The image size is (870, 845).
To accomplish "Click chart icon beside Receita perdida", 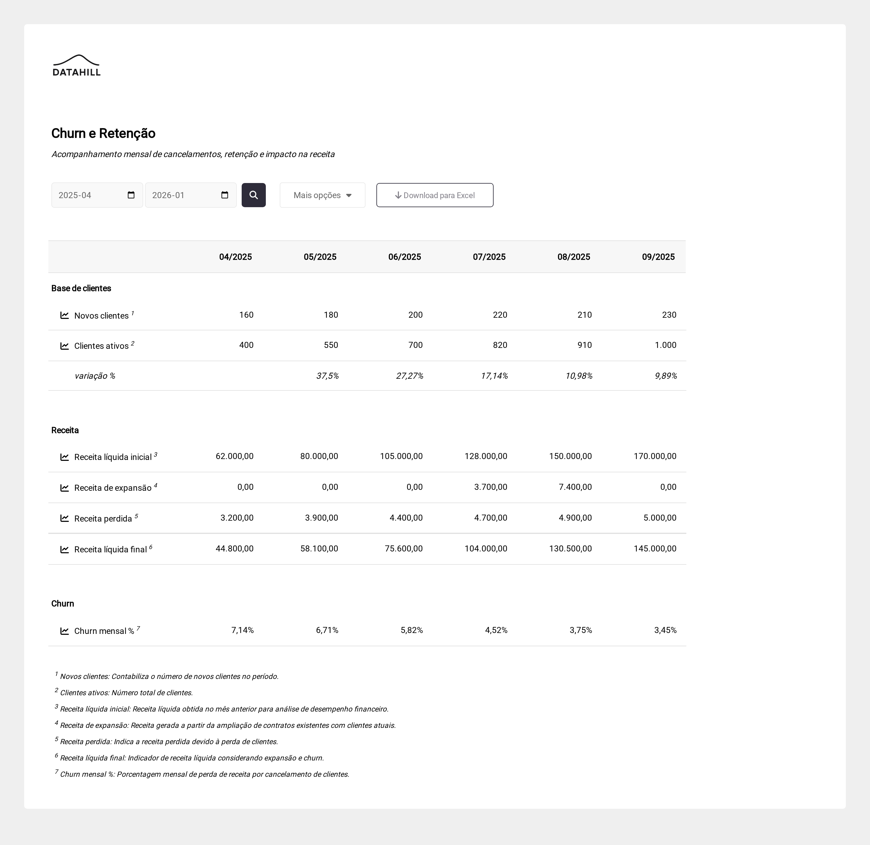I will click(64, 518).
